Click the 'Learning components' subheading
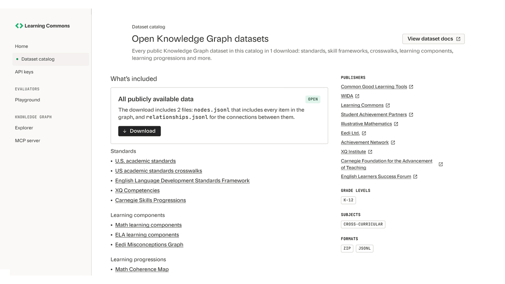Viewport: 505px width, 284px height. click(138, 215)
